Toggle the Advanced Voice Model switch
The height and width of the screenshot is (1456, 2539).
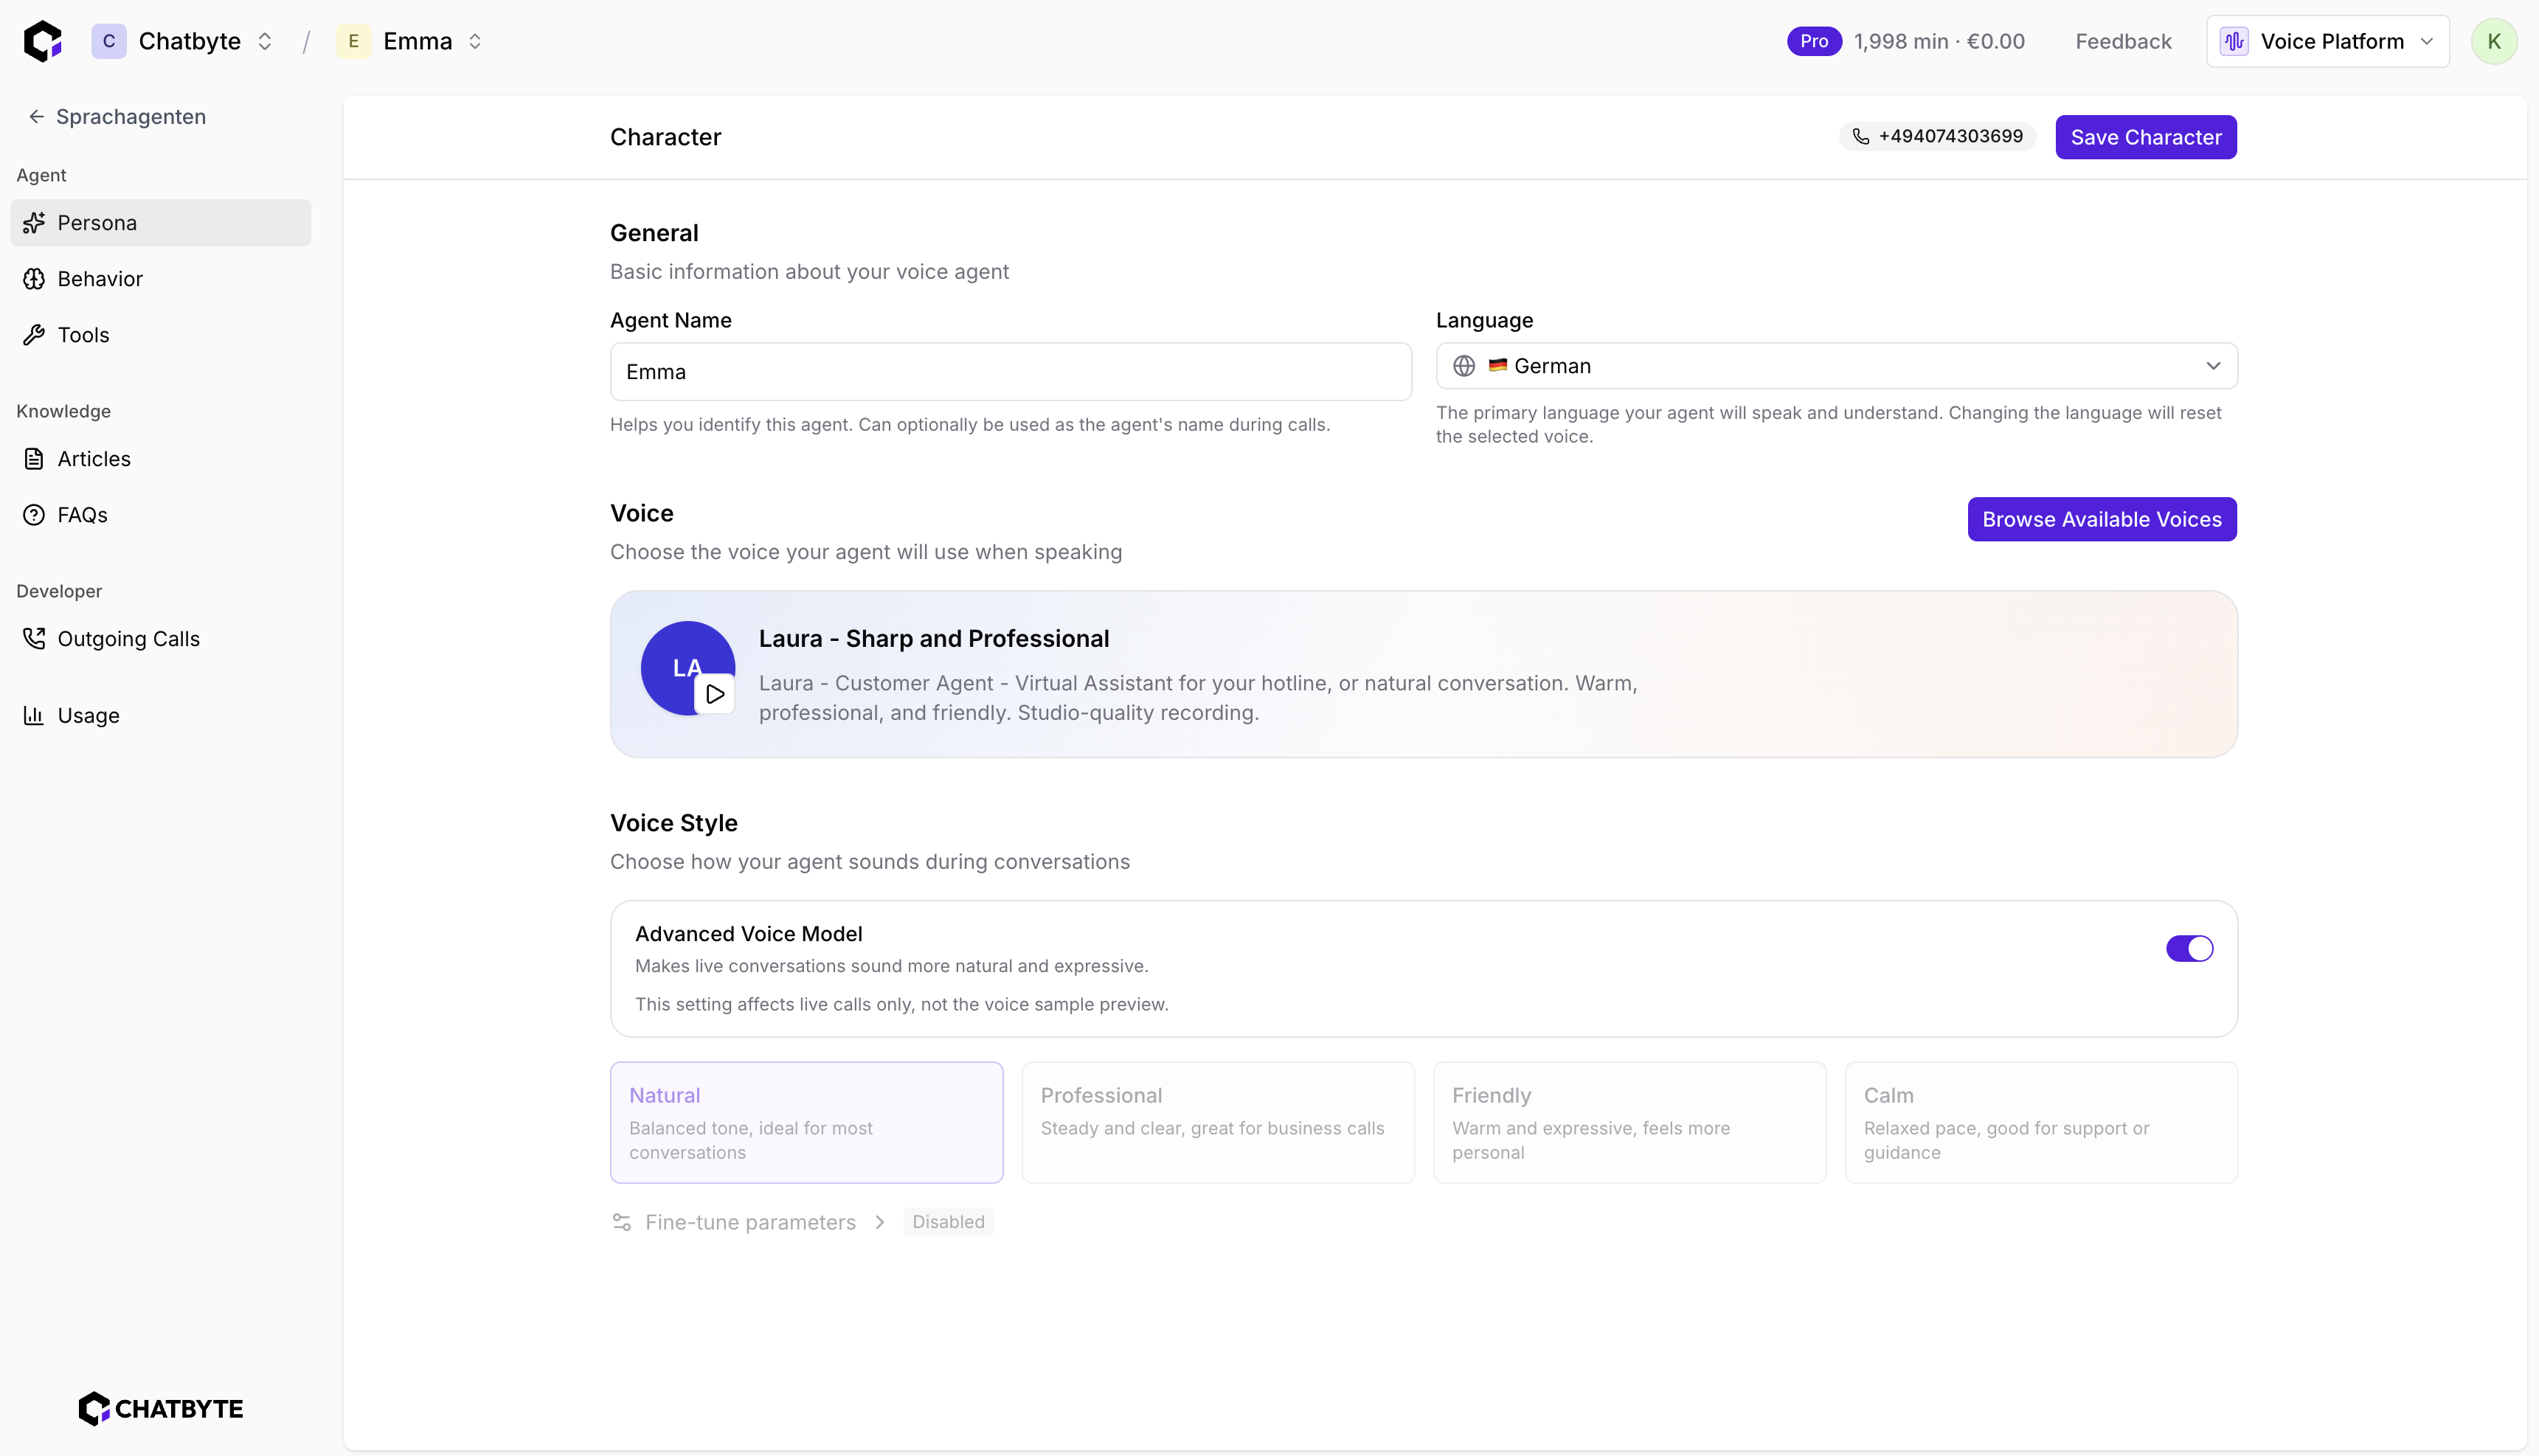pyautogui.click(x=2189, y=948)
